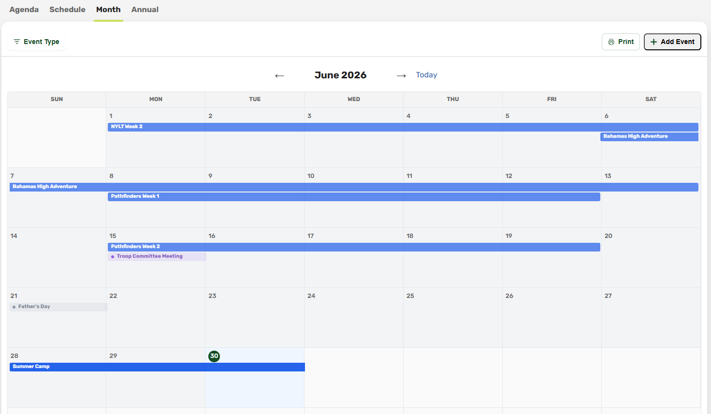Open the NYLT Week 2 event
The width and height of the screenshot is (711, 414).
click(403, 127)
